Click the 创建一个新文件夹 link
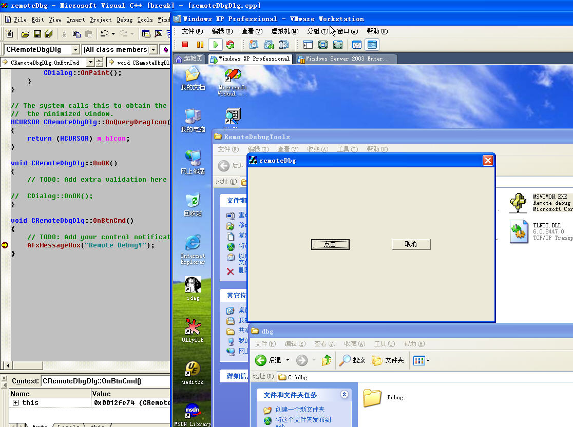The height and width of the screenshot is (427, 573). click(300, 410)
